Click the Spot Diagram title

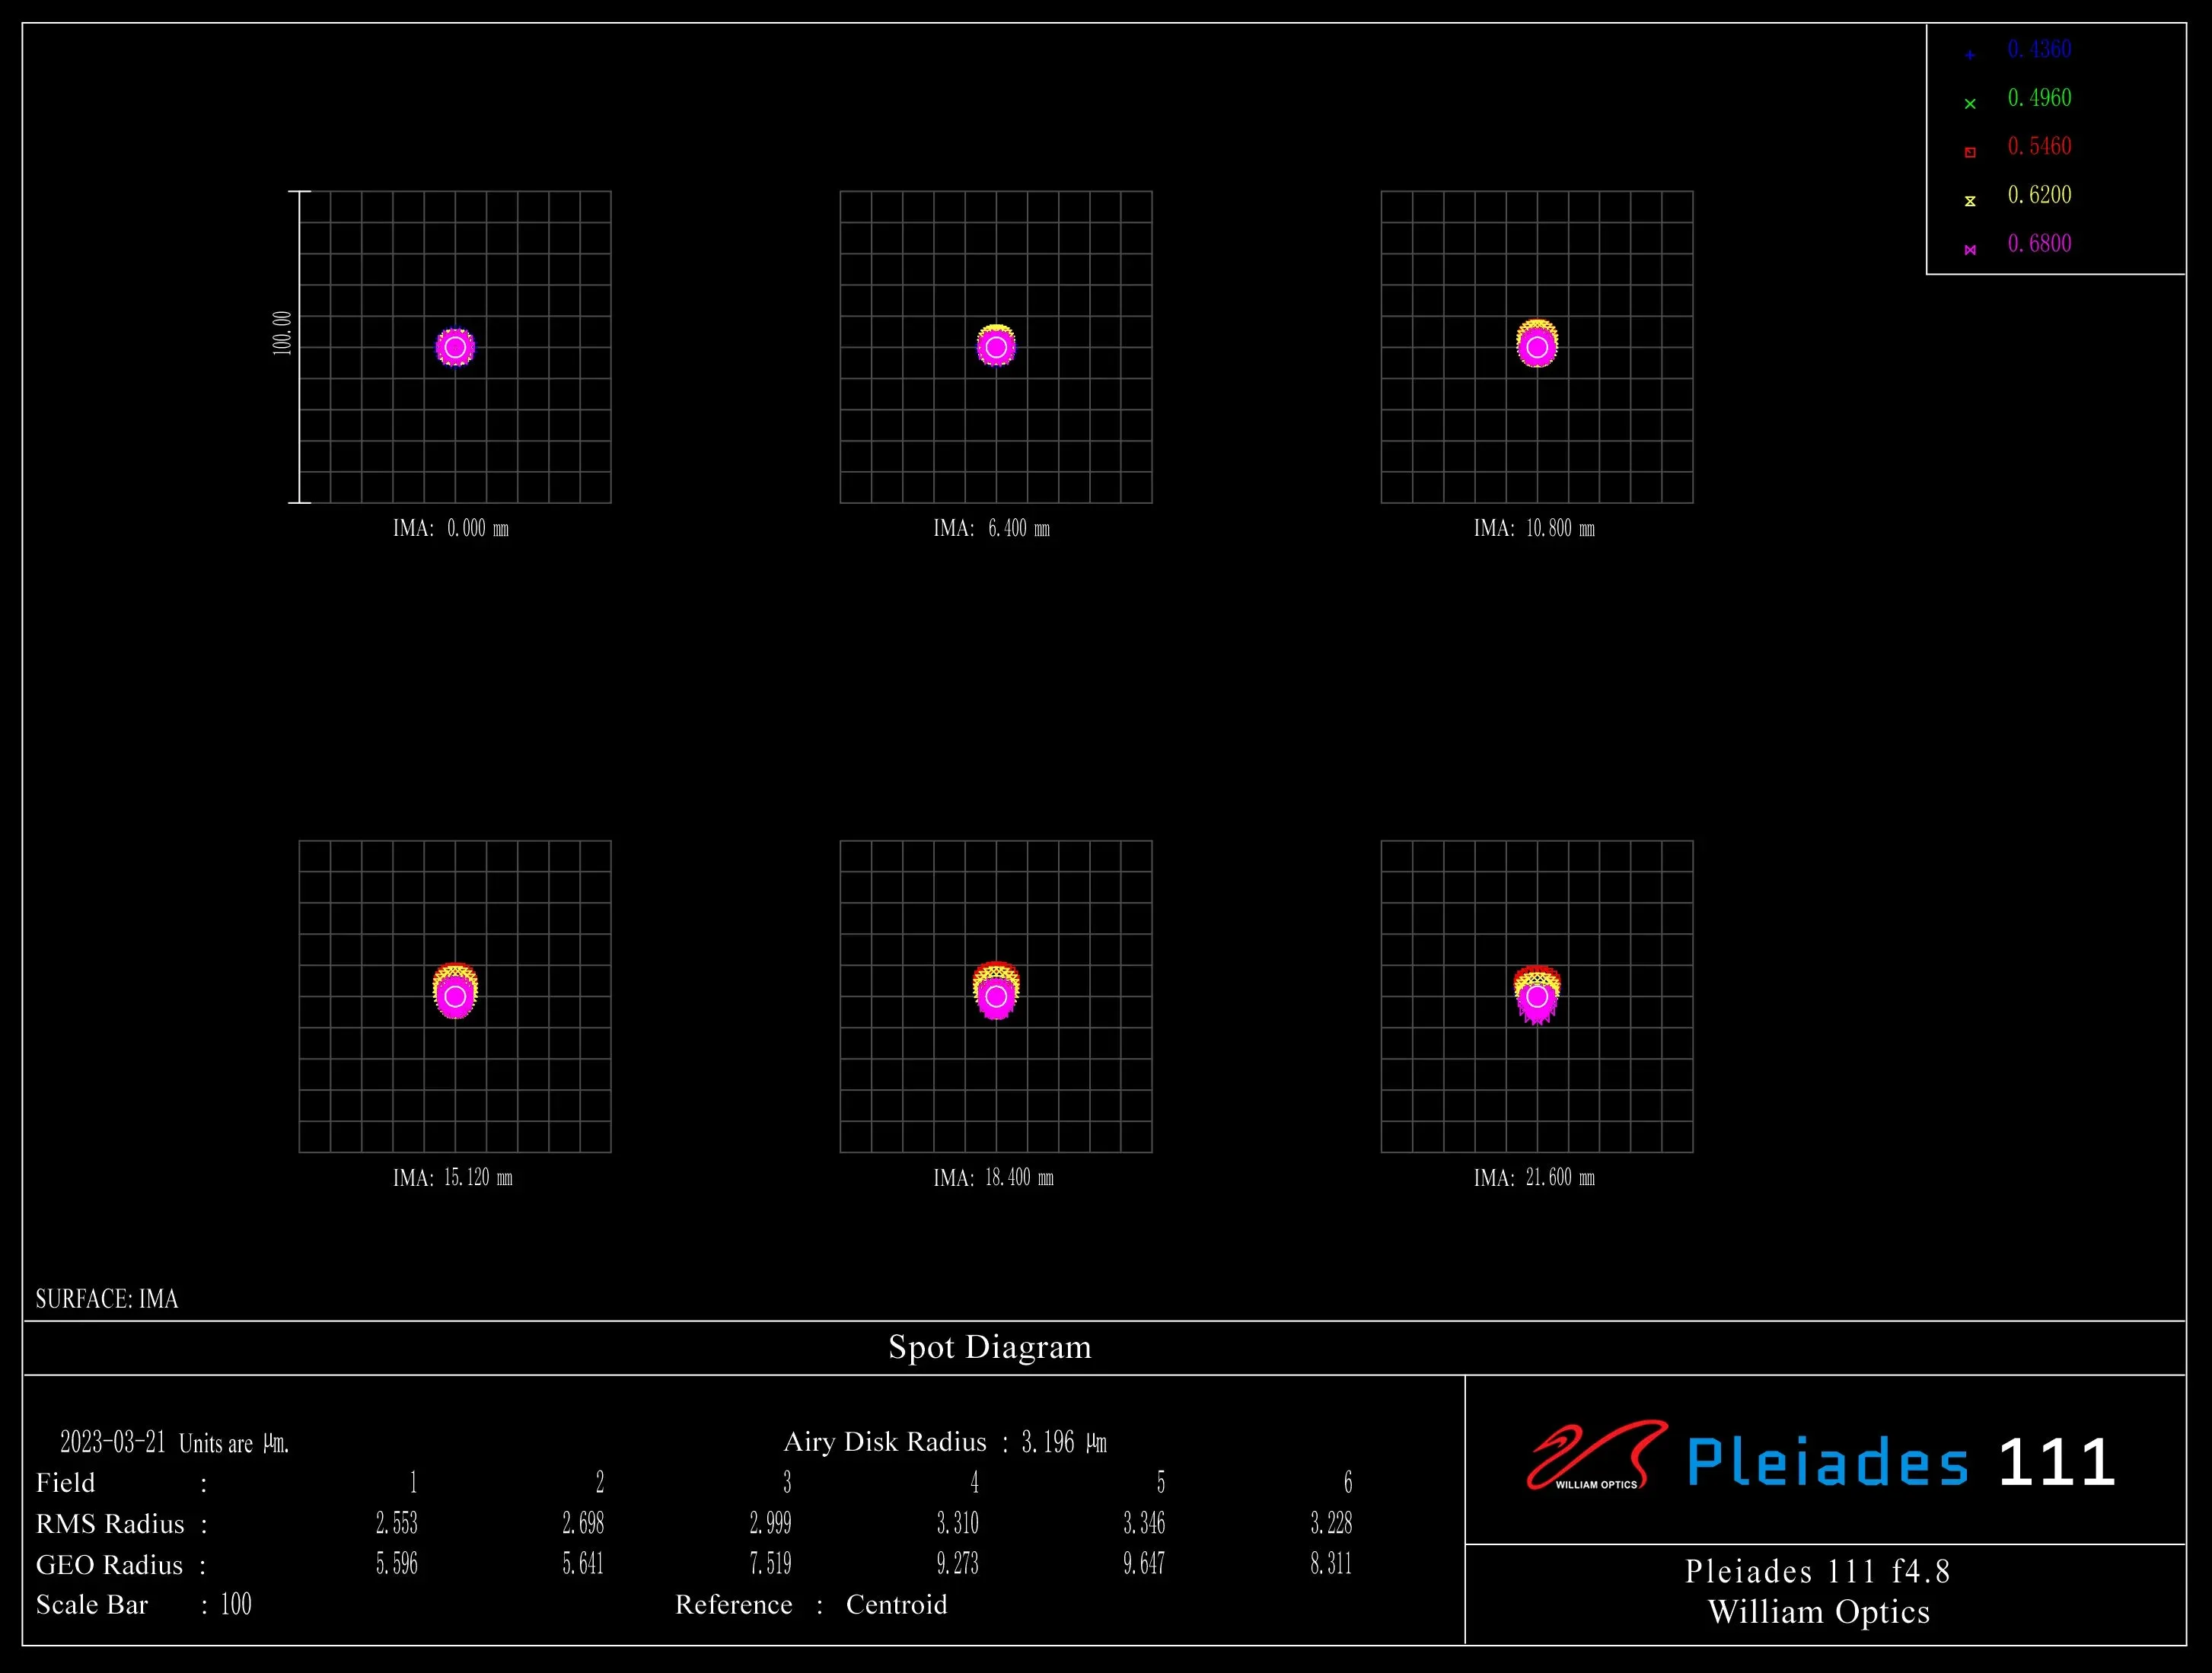tap(990, 1347)
